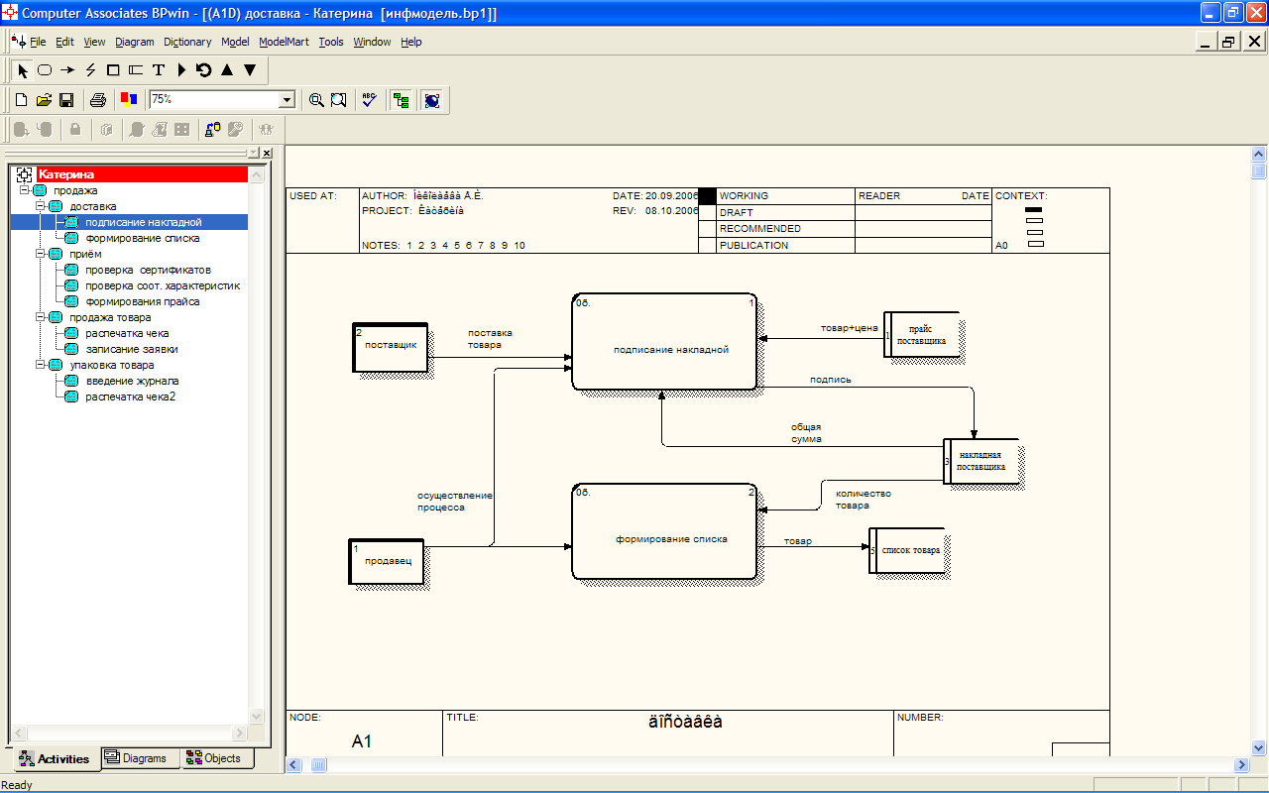Select the Pointer tool in the toolbox

point(23,70)
